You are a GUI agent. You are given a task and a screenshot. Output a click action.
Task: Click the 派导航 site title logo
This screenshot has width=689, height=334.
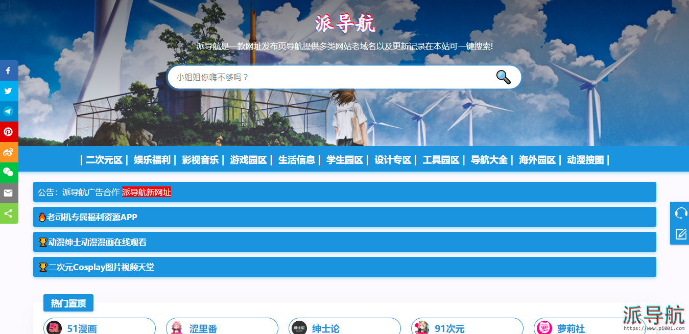(x=345, y=23)
